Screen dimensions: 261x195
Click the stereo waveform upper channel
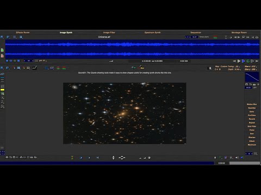[x=132, y=44]
